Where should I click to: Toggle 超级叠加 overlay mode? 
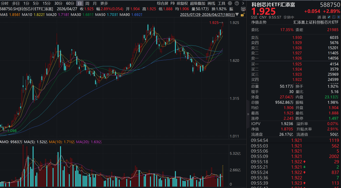point(197,3)
